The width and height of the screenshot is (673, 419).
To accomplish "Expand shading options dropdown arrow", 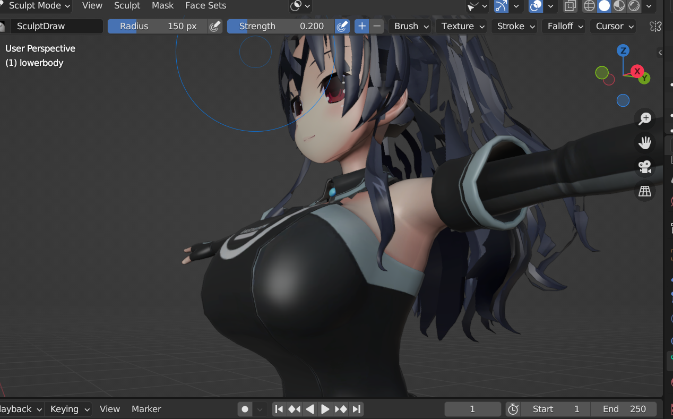I will (x=649, y=6).
